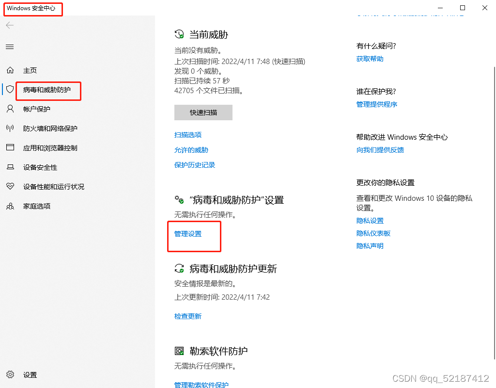Screen dimensions: 496x388
Task: Open the hamburger navigation menu
Action: pos(10,47)
